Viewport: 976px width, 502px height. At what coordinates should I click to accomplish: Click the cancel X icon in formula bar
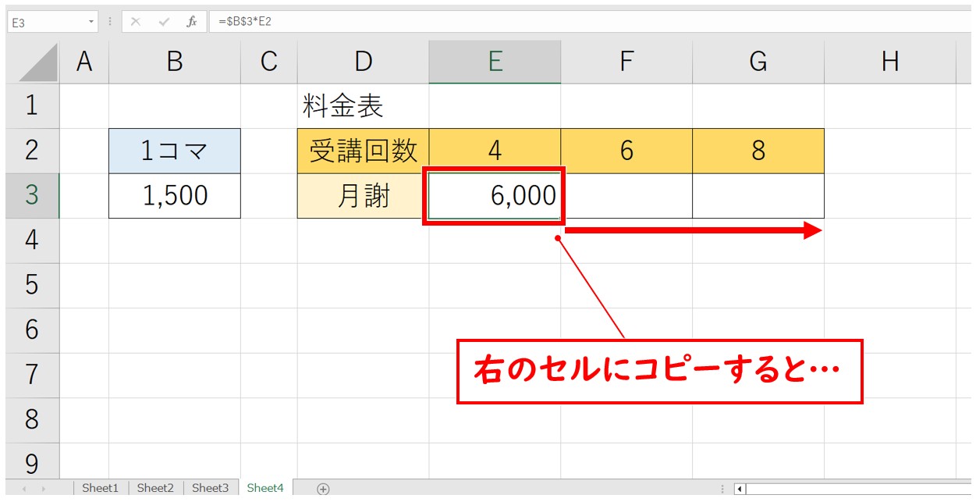tap(136, 22)
